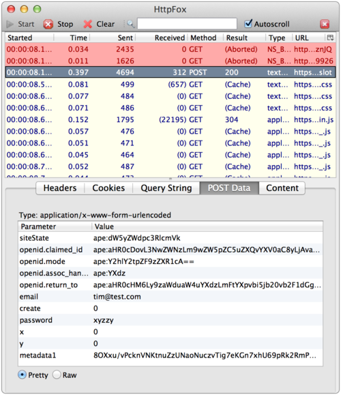Sort by the Sent column header
Image resolution: width=341 pixels, height=395 pixels.
pyautogui.click(x=113, y=38)
